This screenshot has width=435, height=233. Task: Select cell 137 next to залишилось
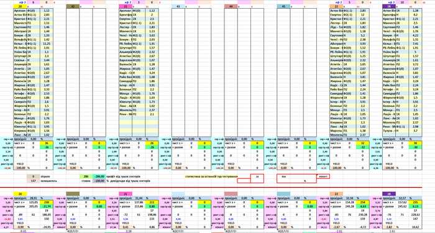click(34, 181)
